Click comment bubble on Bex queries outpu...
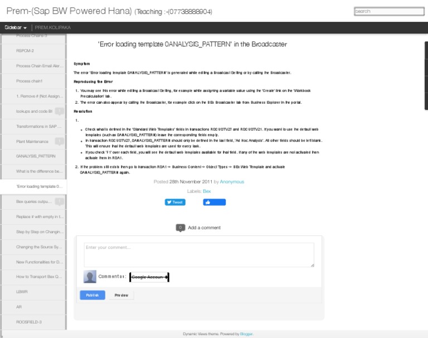 point(59,202)
